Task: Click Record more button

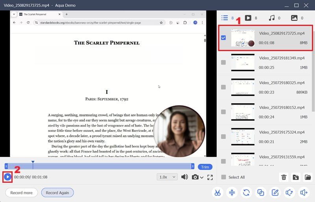Action: tap(22, 193)
